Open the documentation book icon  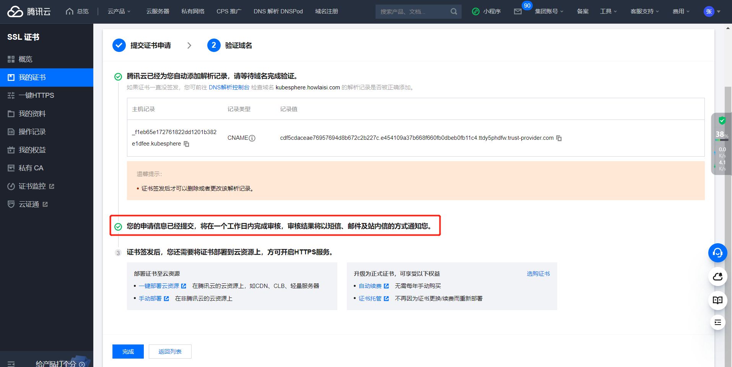(717, 300)
